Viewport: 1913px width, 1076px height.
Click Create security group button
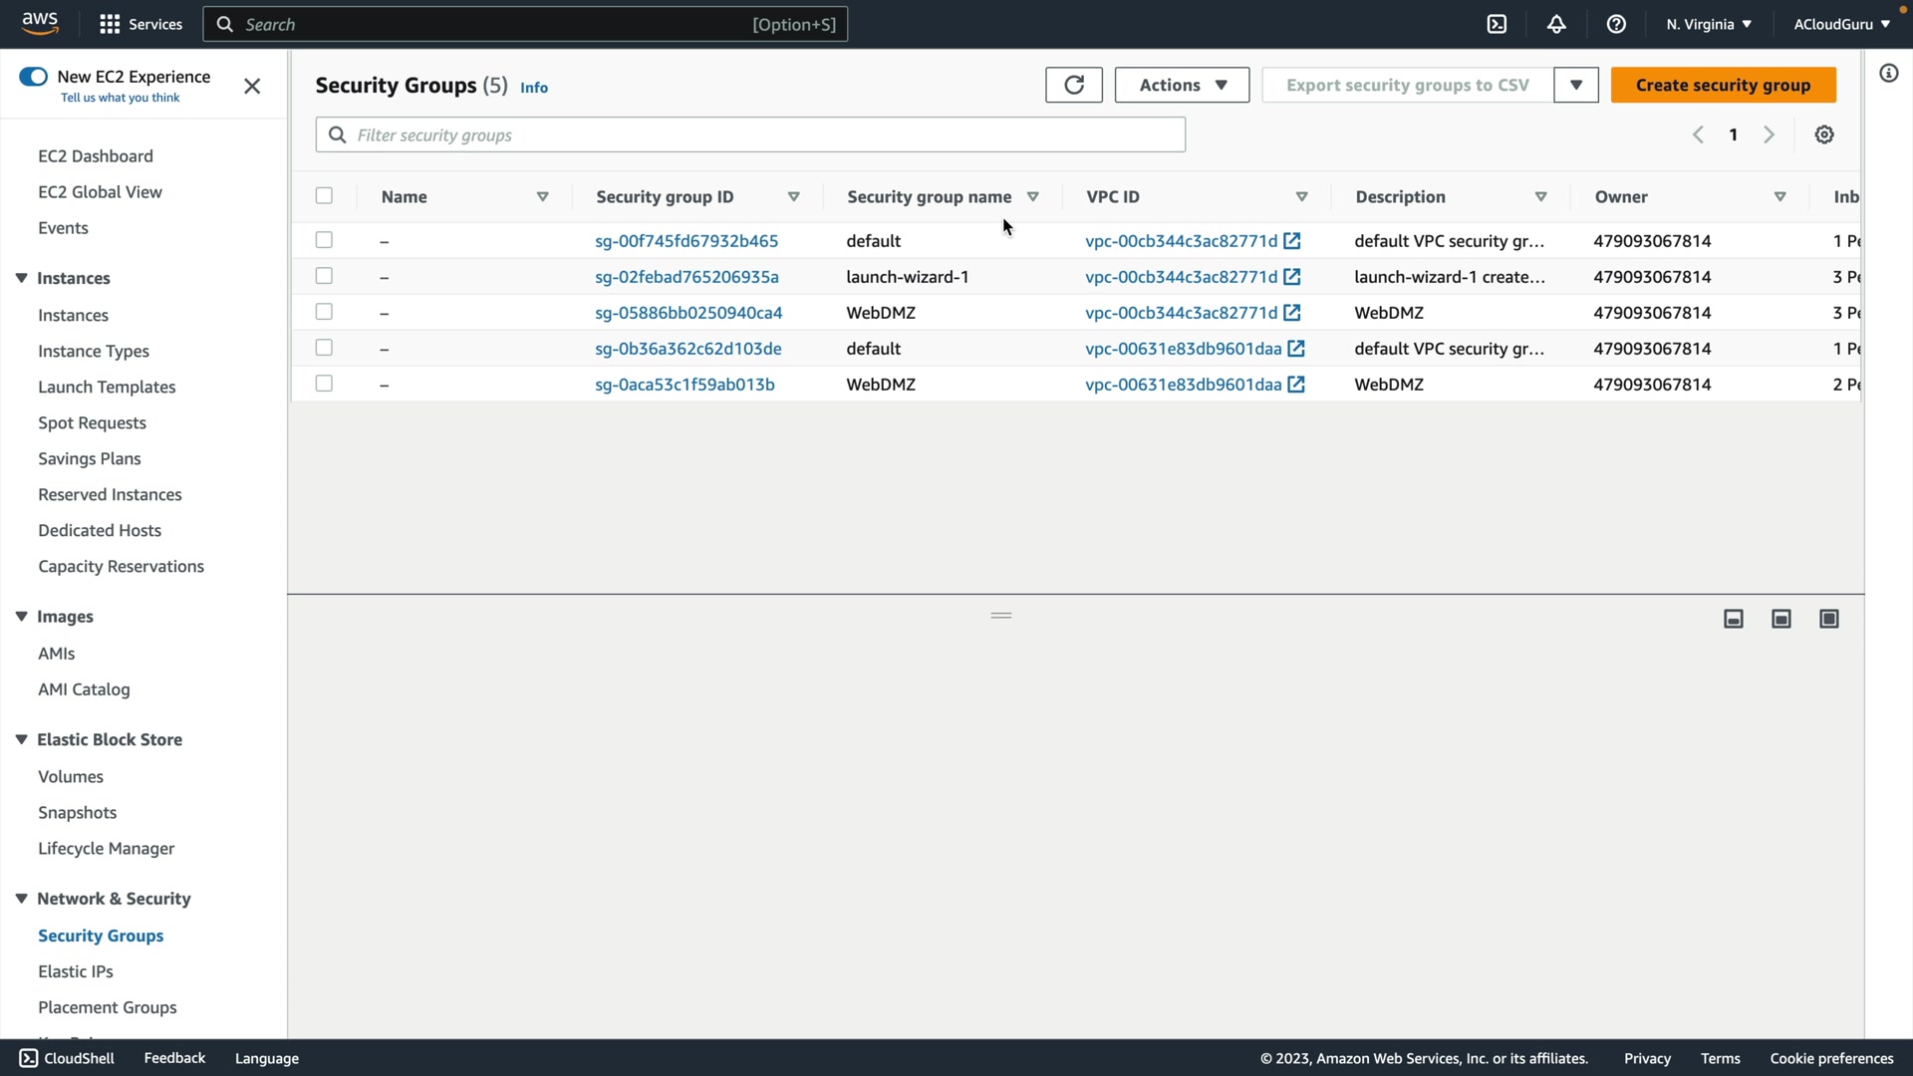tap(1723, 85)
